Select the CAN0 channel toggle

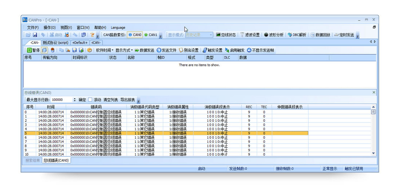pos(135,35)
